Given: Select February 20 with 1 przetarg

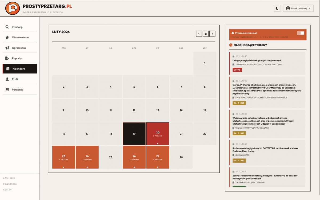Looking at the screenshot, I should coord(158,134).
